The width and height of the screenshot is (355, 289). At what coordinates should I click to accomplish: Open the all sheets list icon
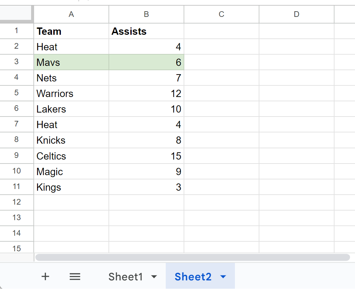[x=75, y=276]
